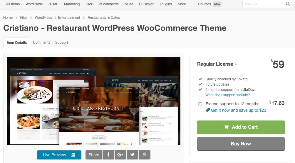Click the 'Quality checked by Envato' text
Viewport: 295px width, 163px height.
pos(226,79)
